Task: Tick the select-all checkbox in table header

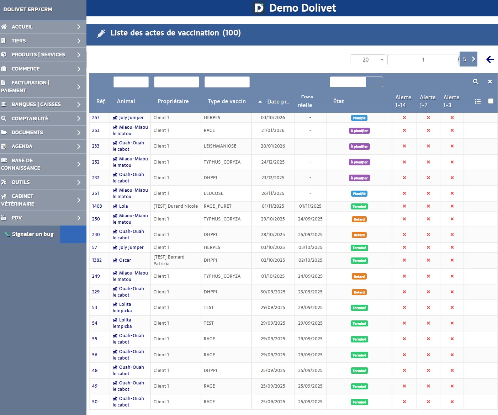Action: click(x=491, y=101)
